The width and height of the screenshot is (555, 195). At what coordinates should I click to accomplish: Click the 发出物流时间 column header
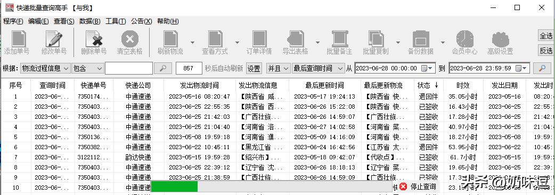[200, 85]
